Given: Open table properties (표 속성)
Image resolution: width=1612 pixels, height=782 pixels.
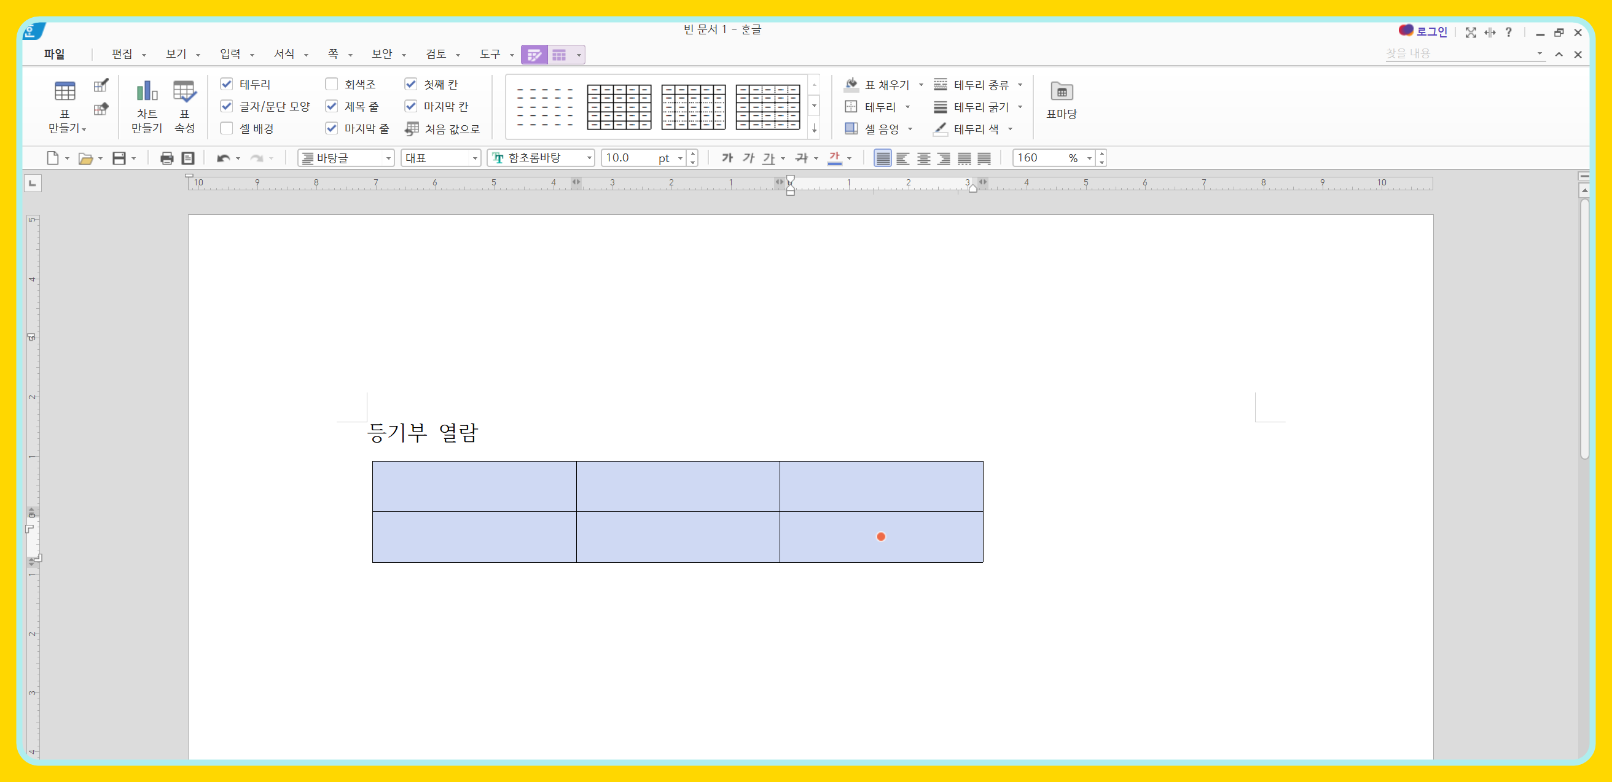Looking at the screenshot, I should pos(184,105).
